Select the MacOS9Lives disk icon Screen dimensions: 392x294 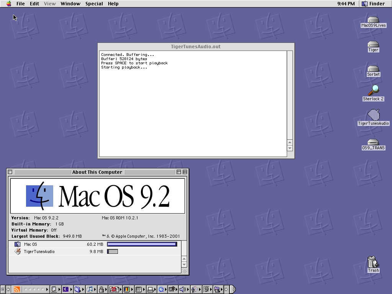[x=374, y=22]
